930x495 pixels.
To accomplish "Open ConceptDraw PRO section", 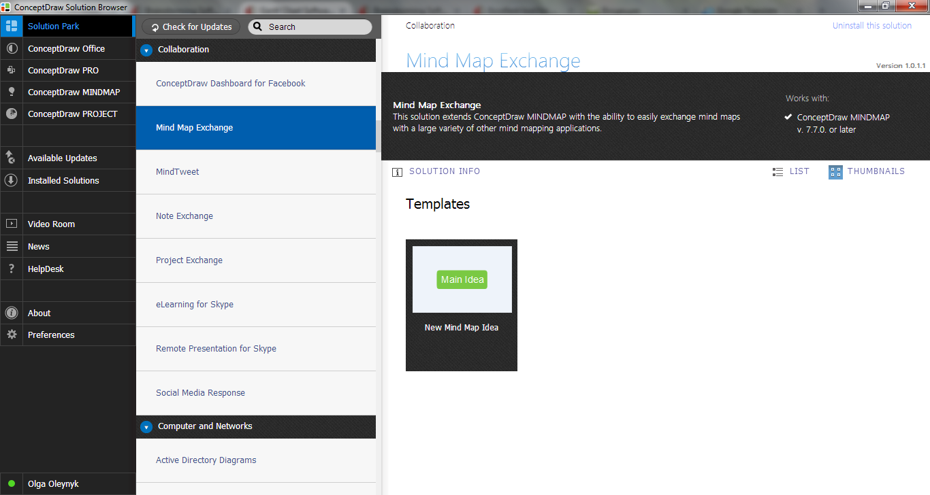I will [67, 71].
